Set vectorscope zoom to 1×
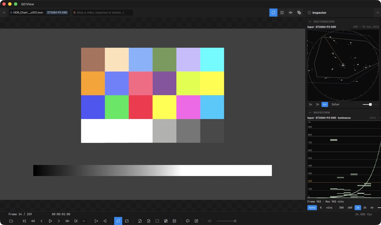Viewport: 381px width, 225px height. coord(311,104)
